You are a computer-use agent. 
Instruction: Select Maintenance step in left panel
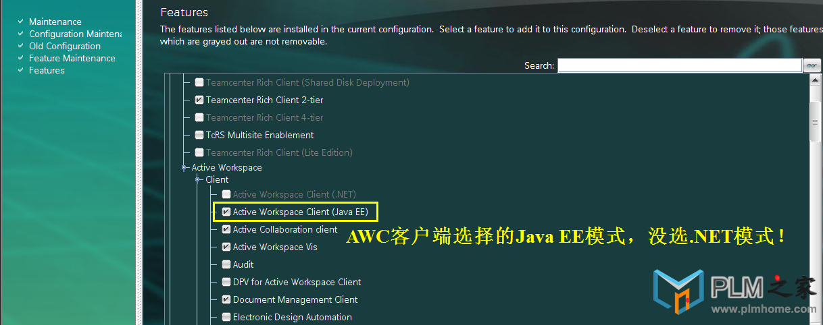[x=55, y=22]
